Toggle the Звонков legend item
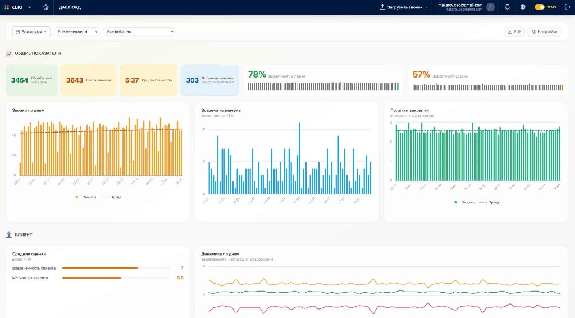 coord(86,197)
